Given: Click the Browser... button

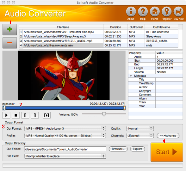Looking at the screenshot, I should click(118, 149).
